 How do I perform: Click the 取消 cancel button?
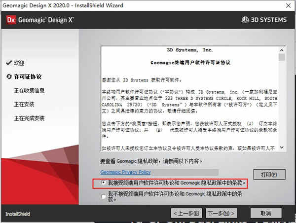(266, 213)
